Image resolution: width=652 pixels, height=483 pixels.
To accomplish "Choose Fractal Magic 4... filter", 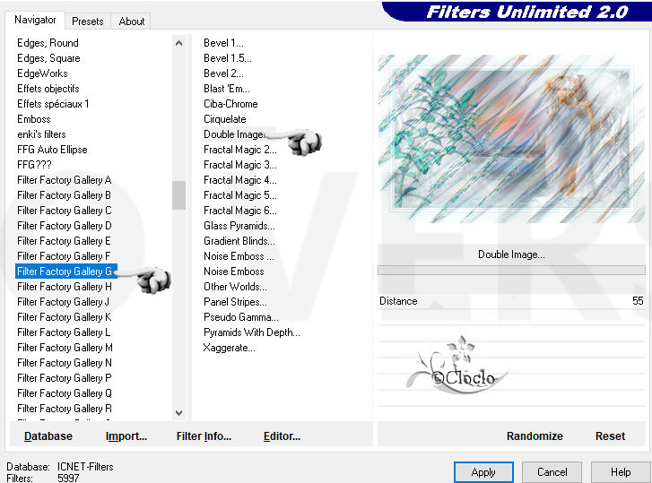I will coord(240,180).
